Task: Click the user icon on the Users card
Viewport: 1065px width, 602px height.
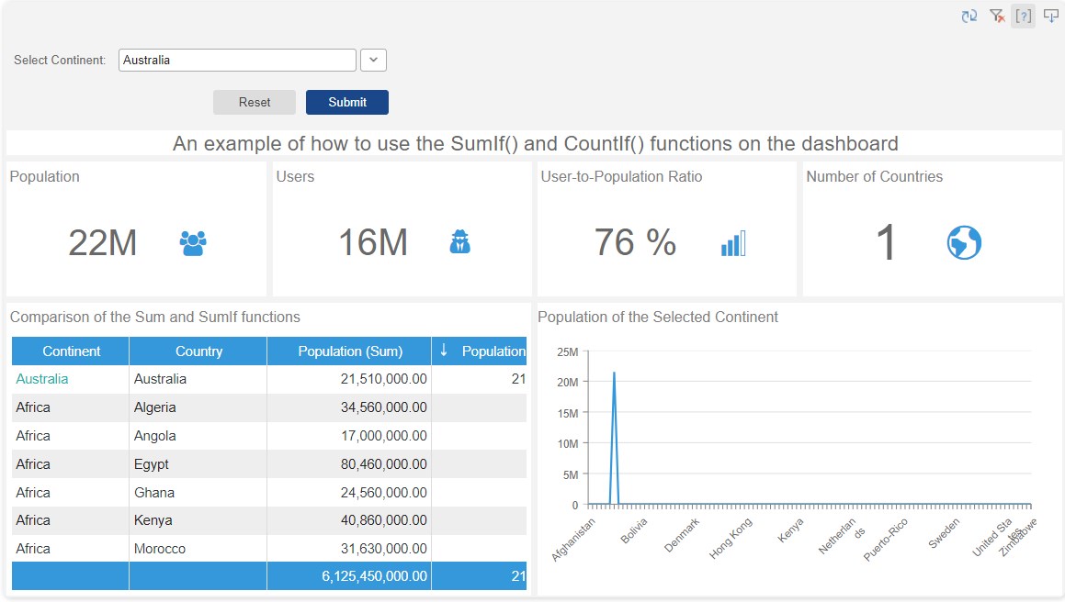Action: point(460,242)
